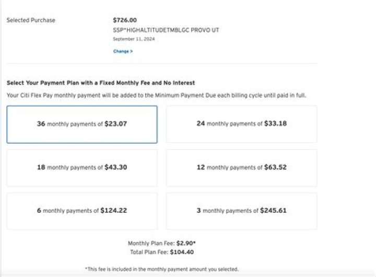The height and width of the screenshot is (277, 376).
Task: Click the Selected Purchase label
Action: point(31,20)
